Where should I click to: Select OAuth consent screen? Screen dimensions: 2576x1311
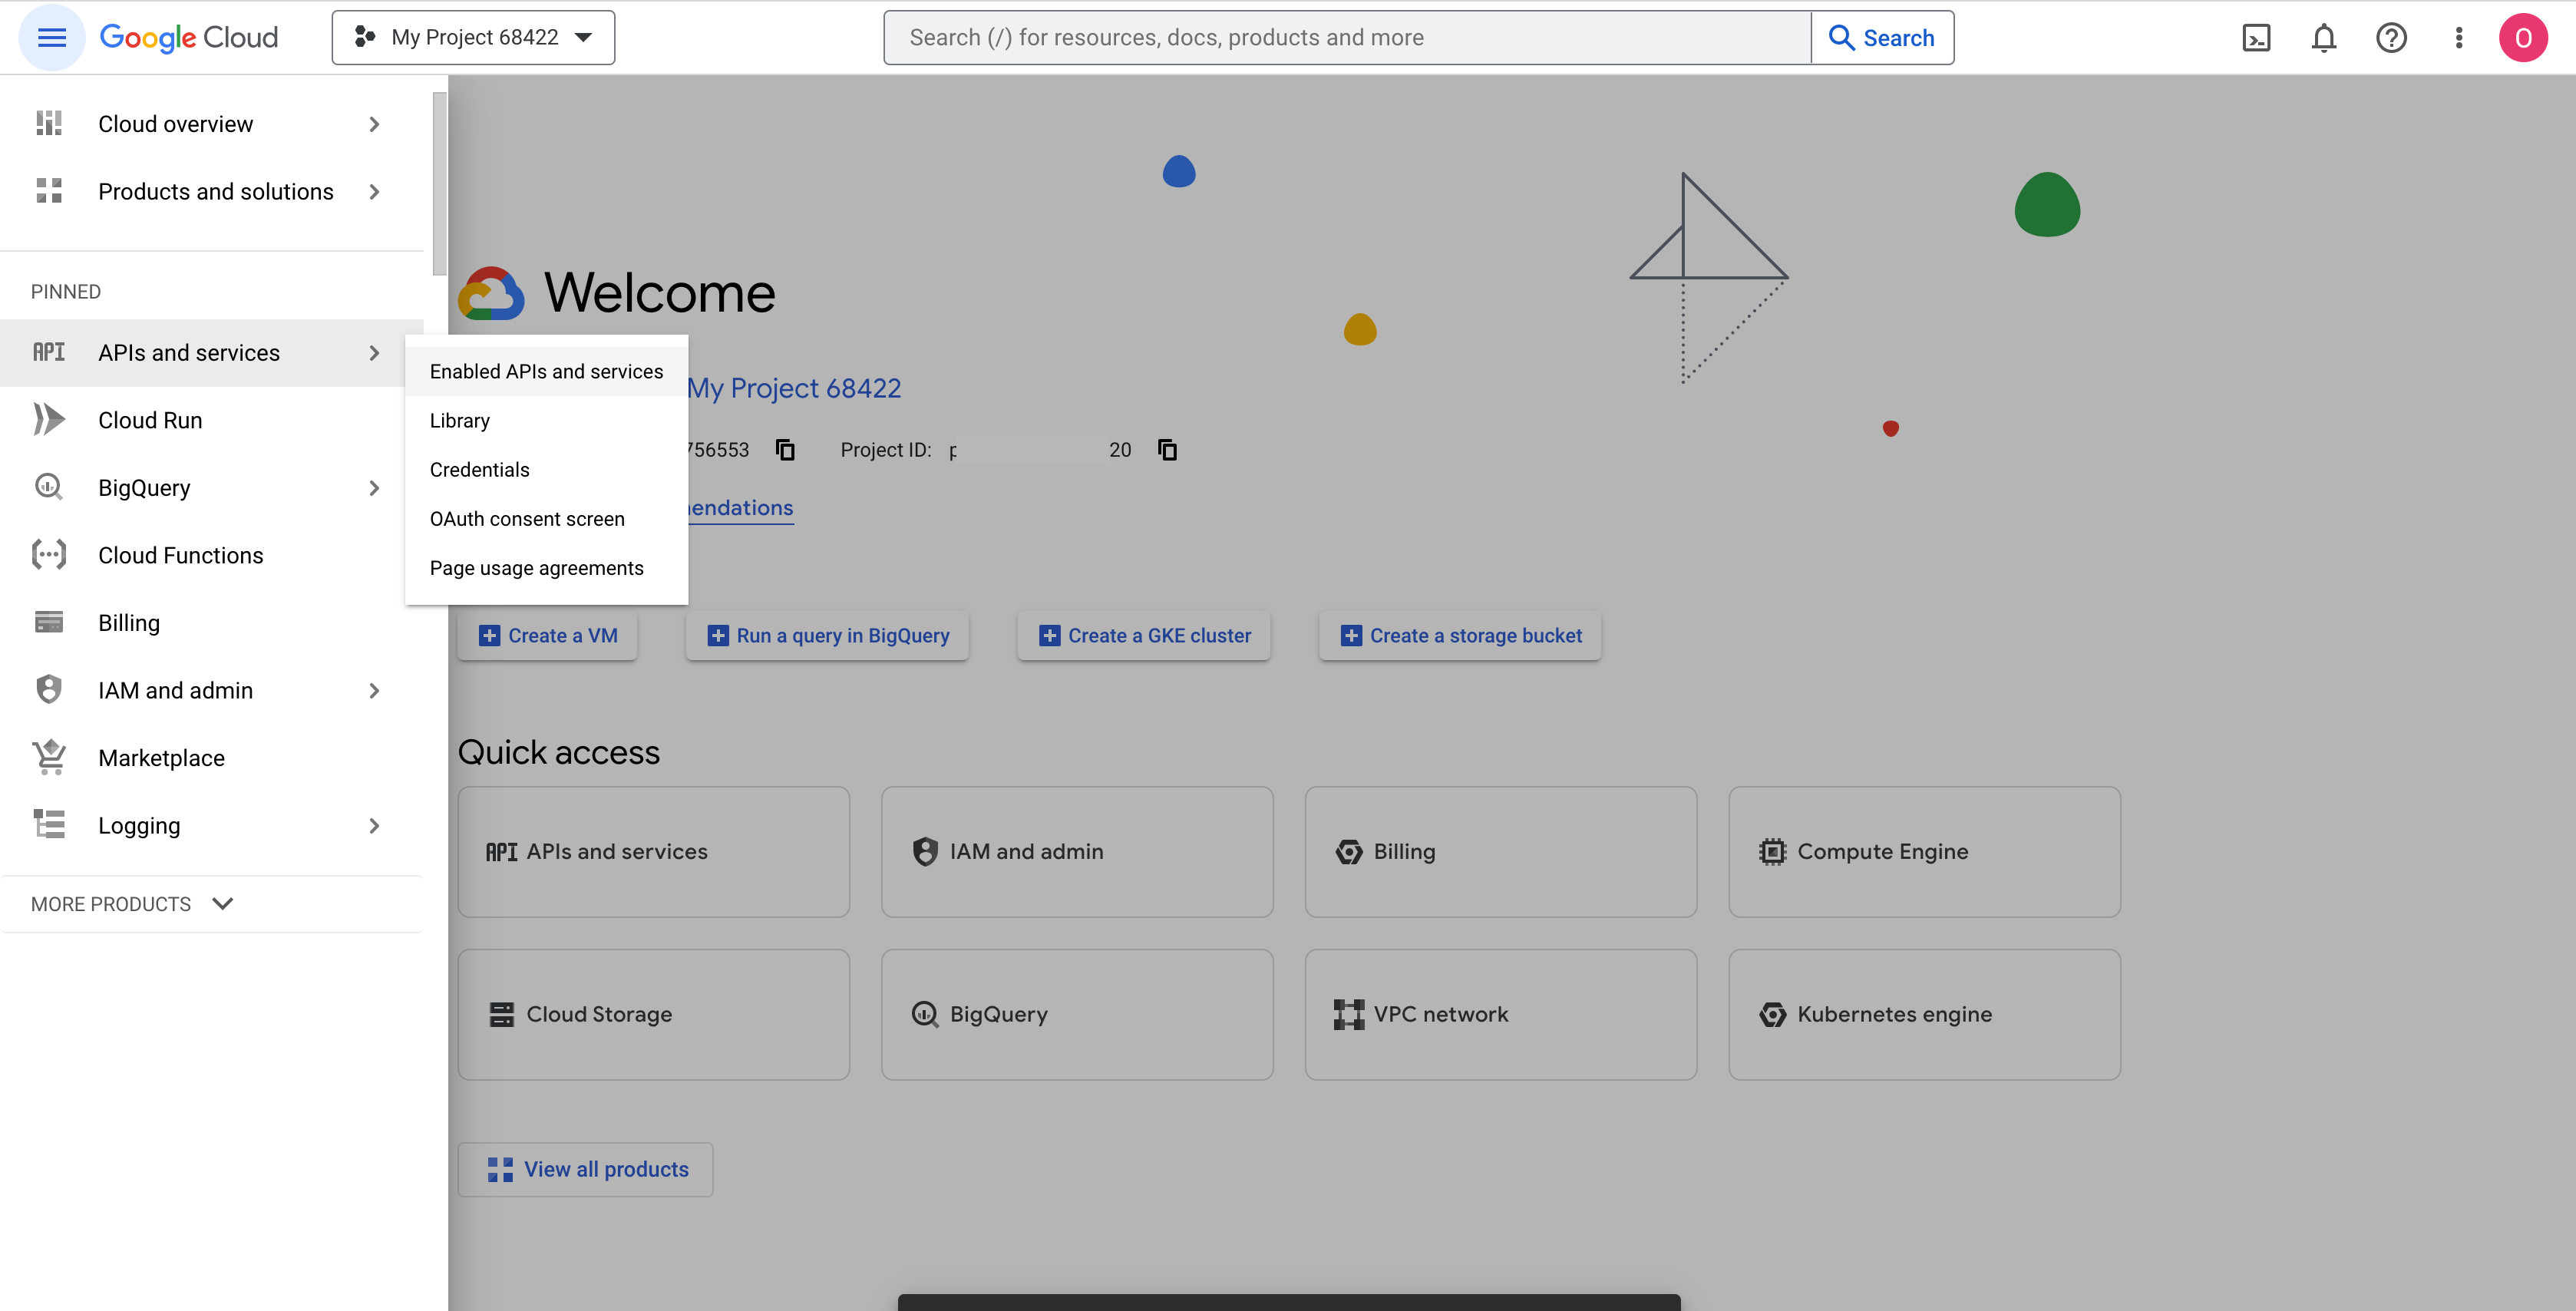click(x=546, y=518)
